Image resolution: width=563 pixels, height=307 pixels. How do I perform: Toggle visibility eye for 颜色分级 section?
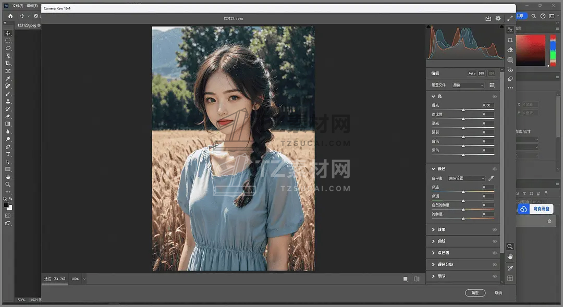click(494, 265)
